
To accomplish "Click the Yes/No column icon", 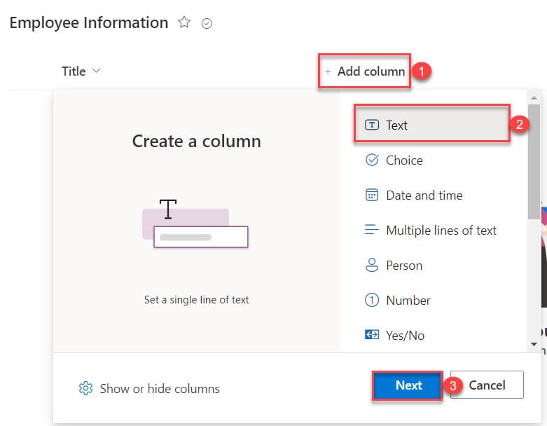I will click(x=371, y=335).
